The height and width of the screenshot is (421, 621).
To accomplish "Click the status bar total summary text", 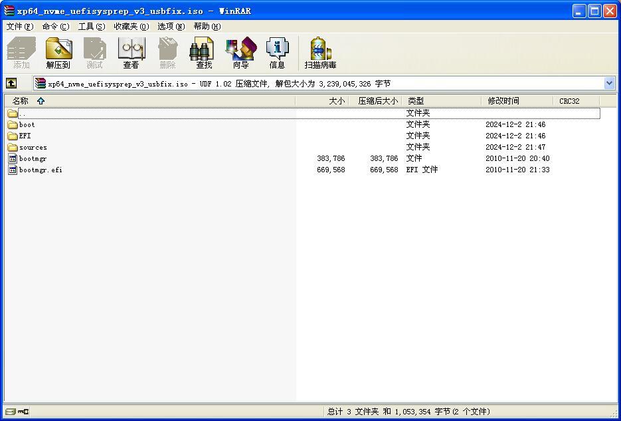I will click(408, 412).
